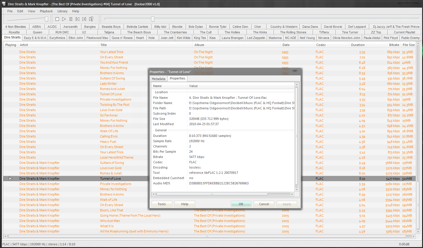423x248 pixels.
Task: Select the track 'Heavy Fuel'
Action: (x=108, y=142)
